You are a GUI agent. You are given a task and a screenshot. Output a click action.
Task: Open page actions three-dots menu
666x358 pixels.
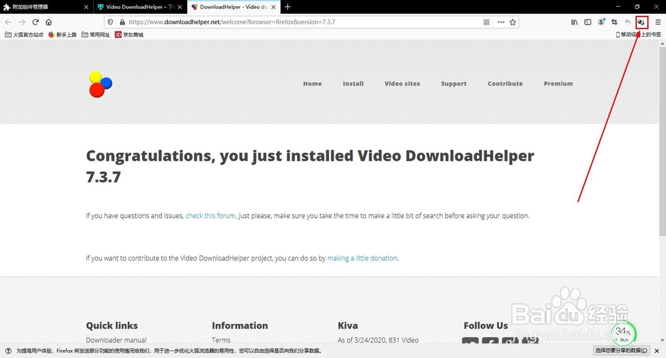tap(501, 22)
